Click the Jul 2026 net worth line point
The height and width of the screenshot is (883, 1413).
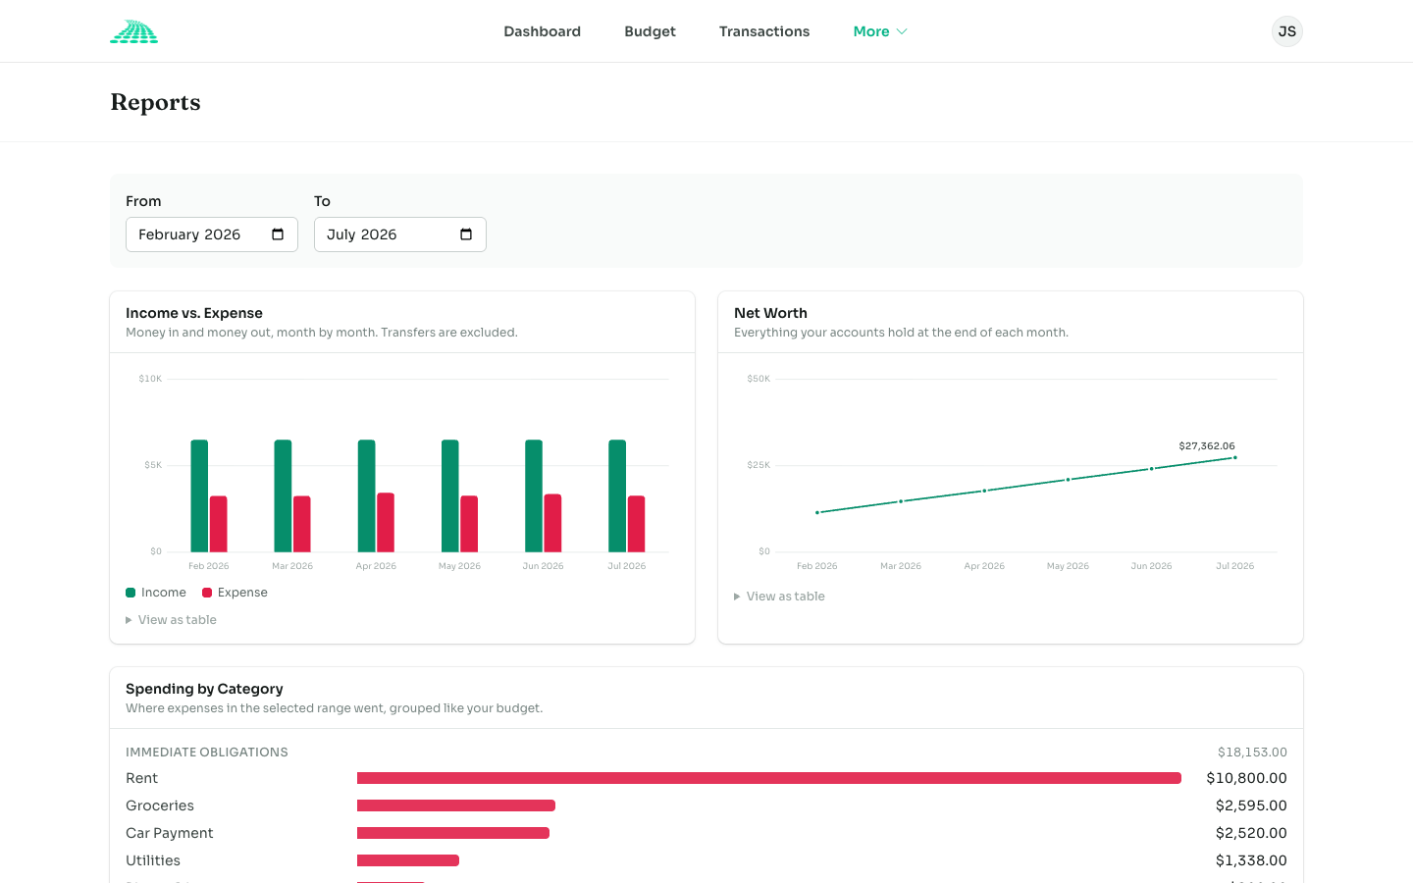(x=1234, y=458)
